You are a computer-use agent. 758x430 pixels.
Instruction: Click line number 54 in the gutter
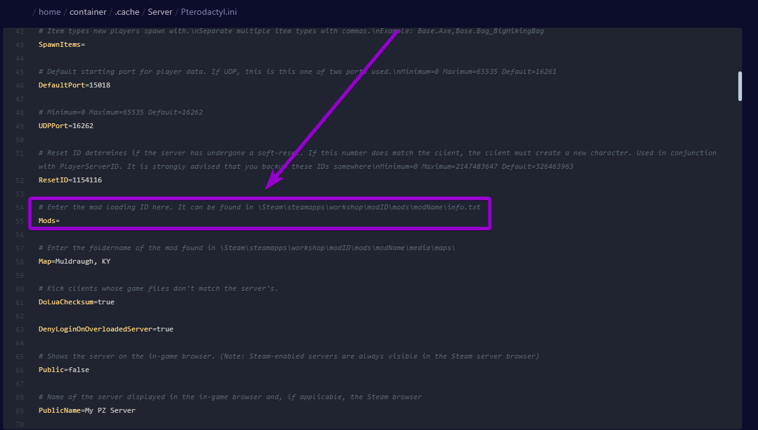18,206
